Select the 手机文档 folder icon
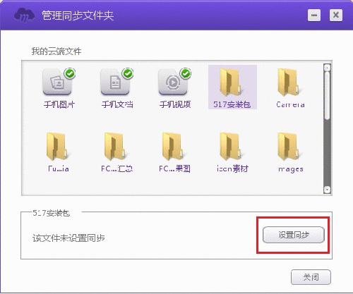The image size is (353, 294). (115, 82)
